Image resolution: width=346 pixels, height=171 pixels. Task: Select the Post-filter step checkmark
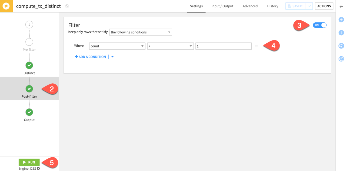[29, 89]
